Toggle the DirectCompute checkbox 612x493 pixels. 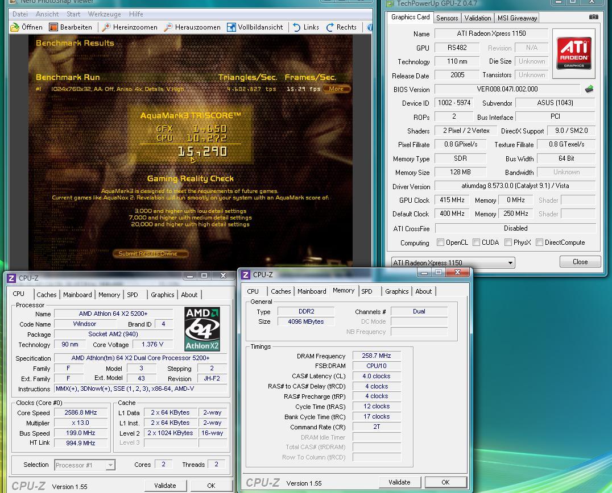(x=539, y=243)
